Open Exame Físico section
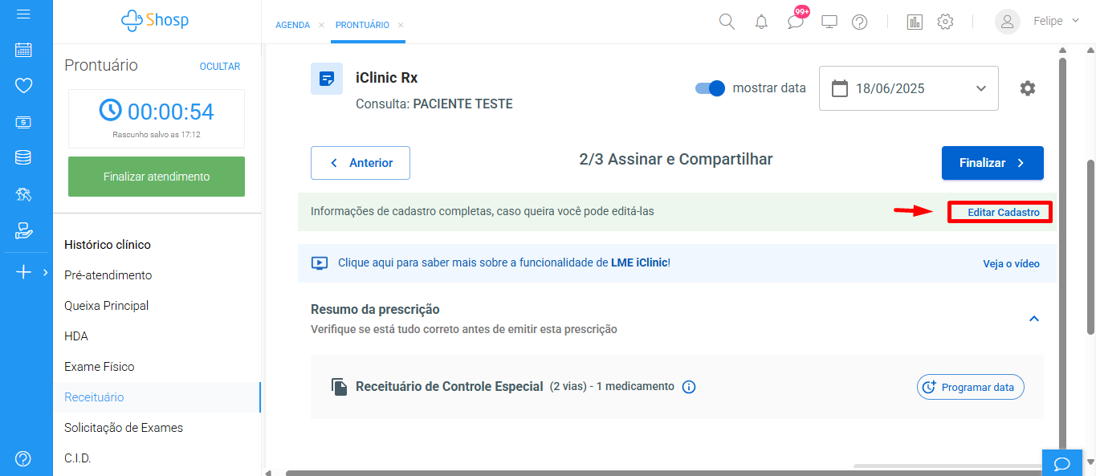Screen dimensions: 1096x476 pyautogui.click(x=100, y=367)
